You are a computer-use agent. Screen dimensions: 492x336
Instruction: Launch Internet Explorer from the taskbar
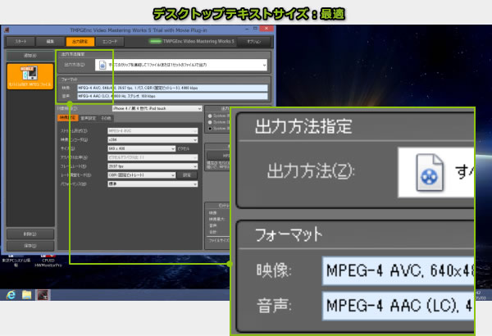[x=11, y=295]
